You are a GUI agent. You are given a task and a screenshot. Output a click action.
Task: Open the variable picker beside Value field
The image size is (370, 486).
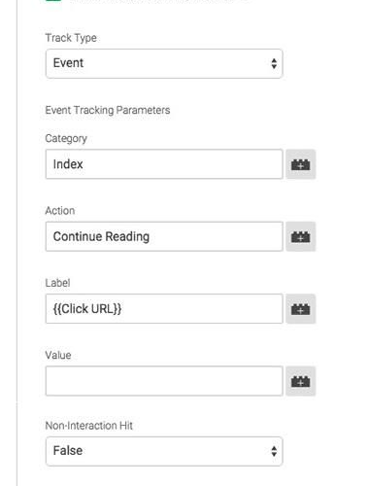click(300, 381)
